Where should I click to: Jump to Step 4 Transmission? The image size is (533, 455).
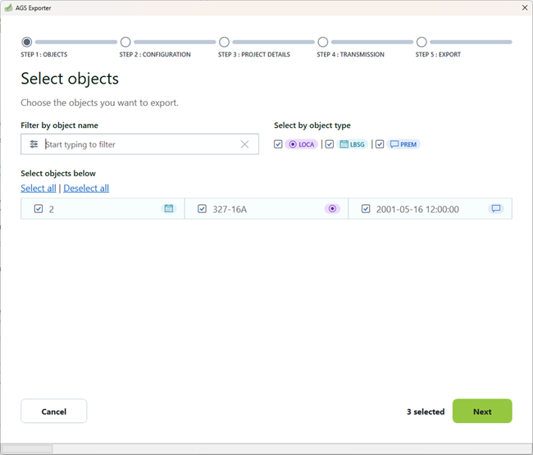[323, 42]
